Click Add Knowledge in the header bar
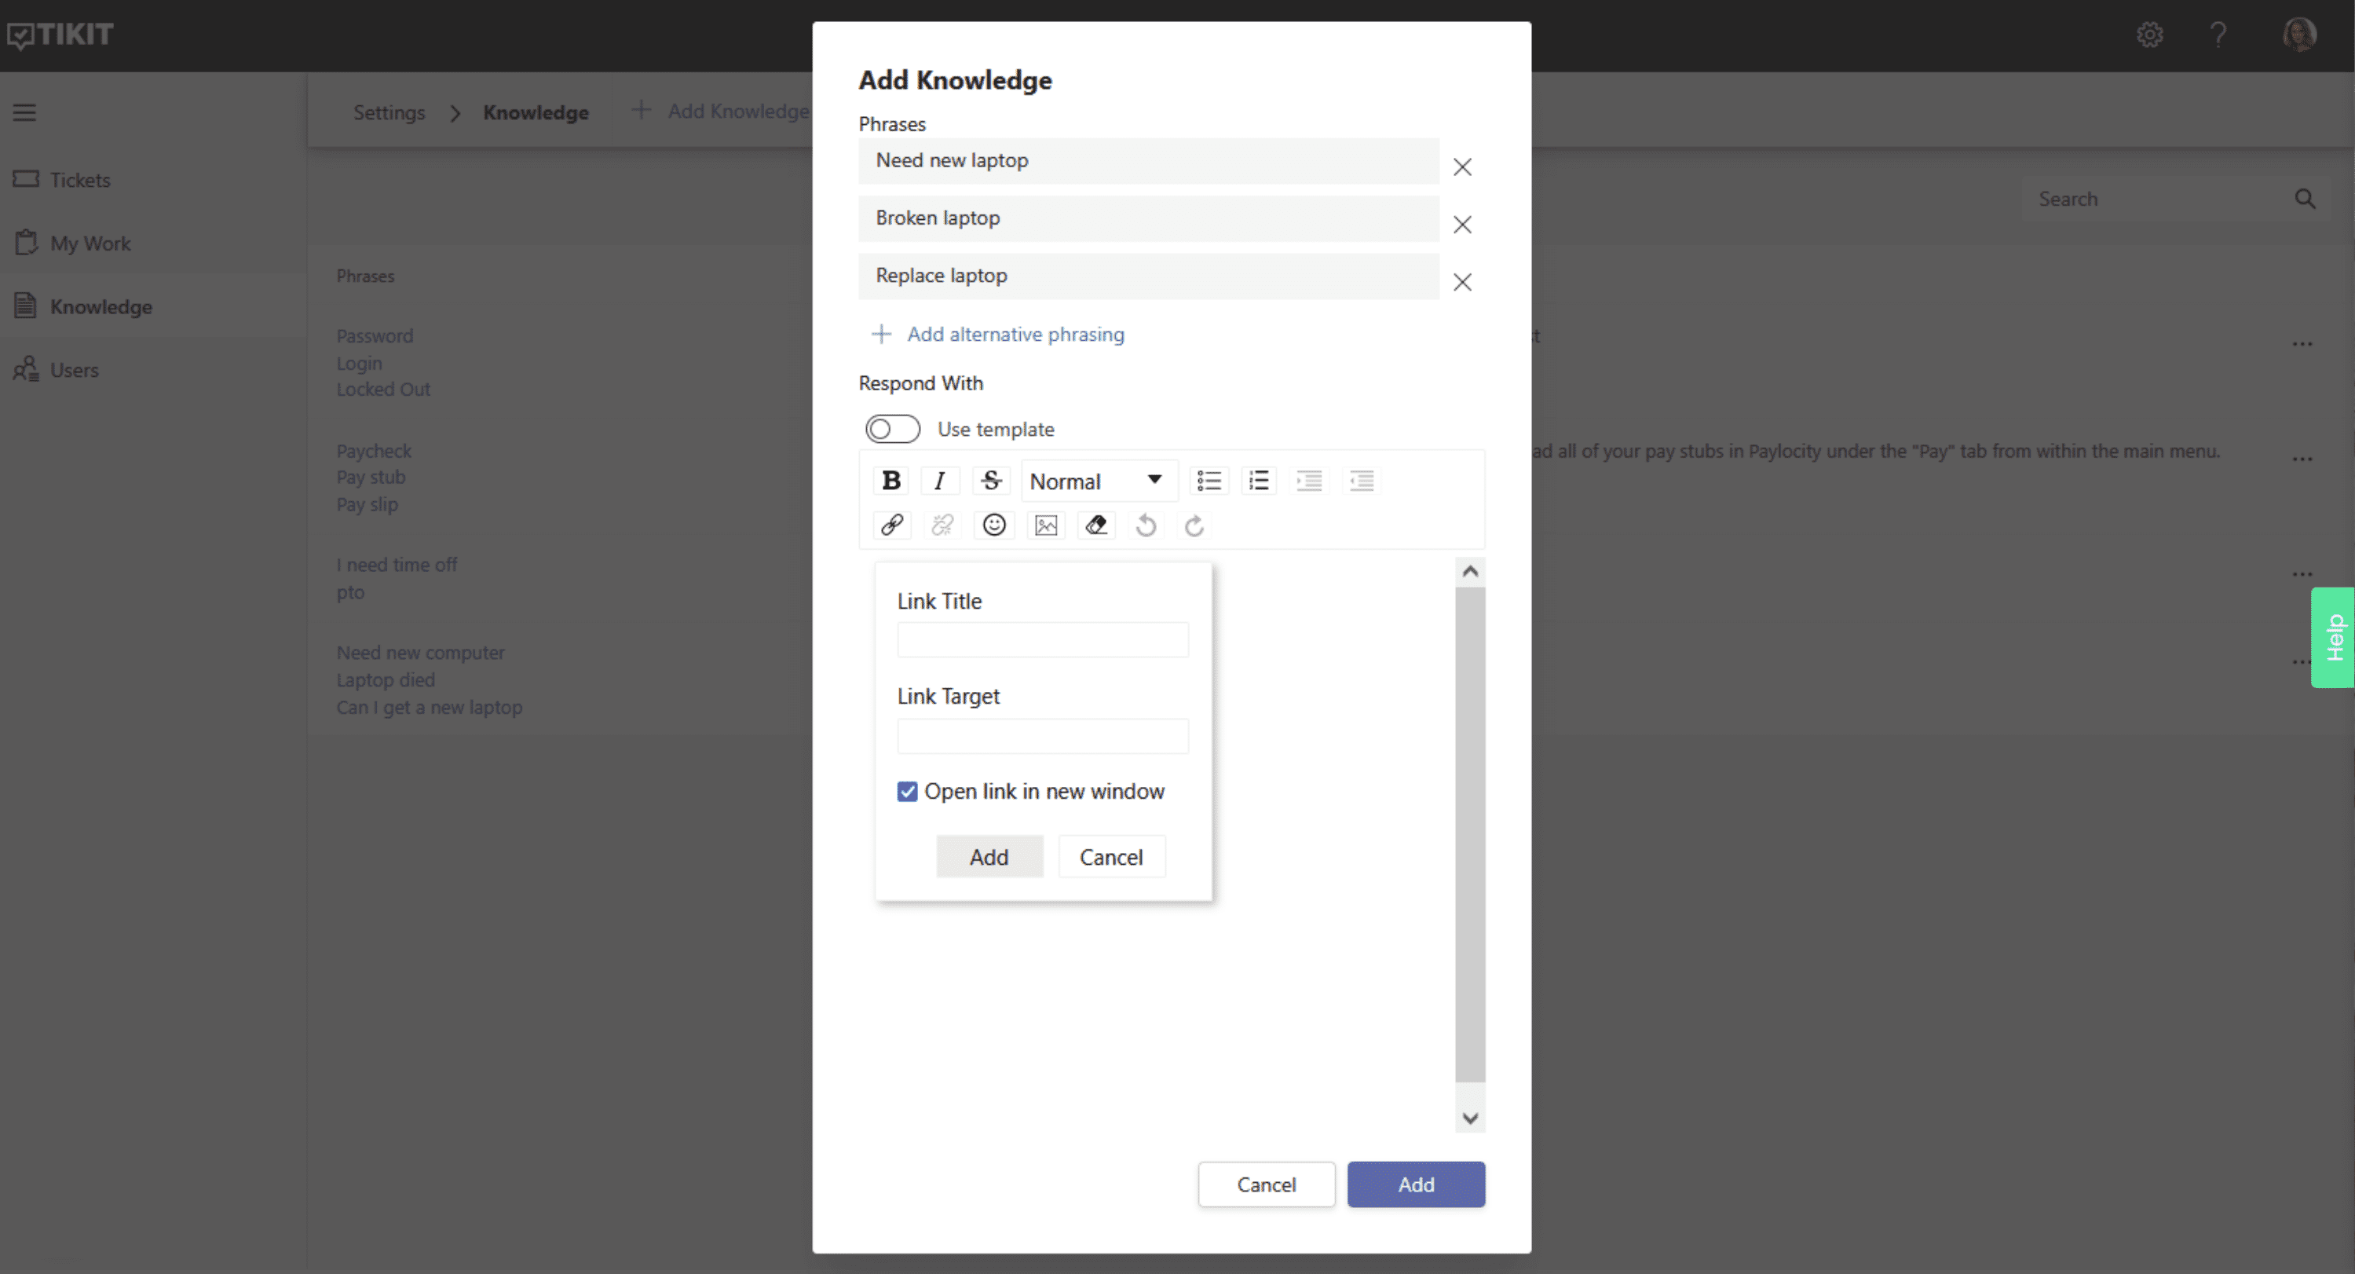 720,111
